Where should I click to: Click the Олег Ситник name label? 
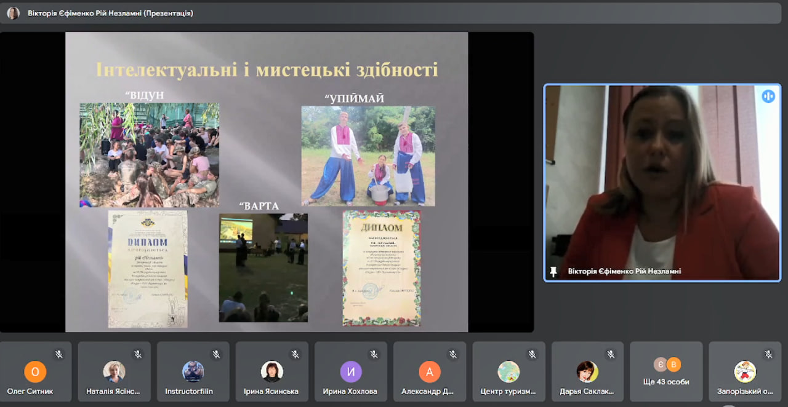pyautogui.click(x=30, y=391)
